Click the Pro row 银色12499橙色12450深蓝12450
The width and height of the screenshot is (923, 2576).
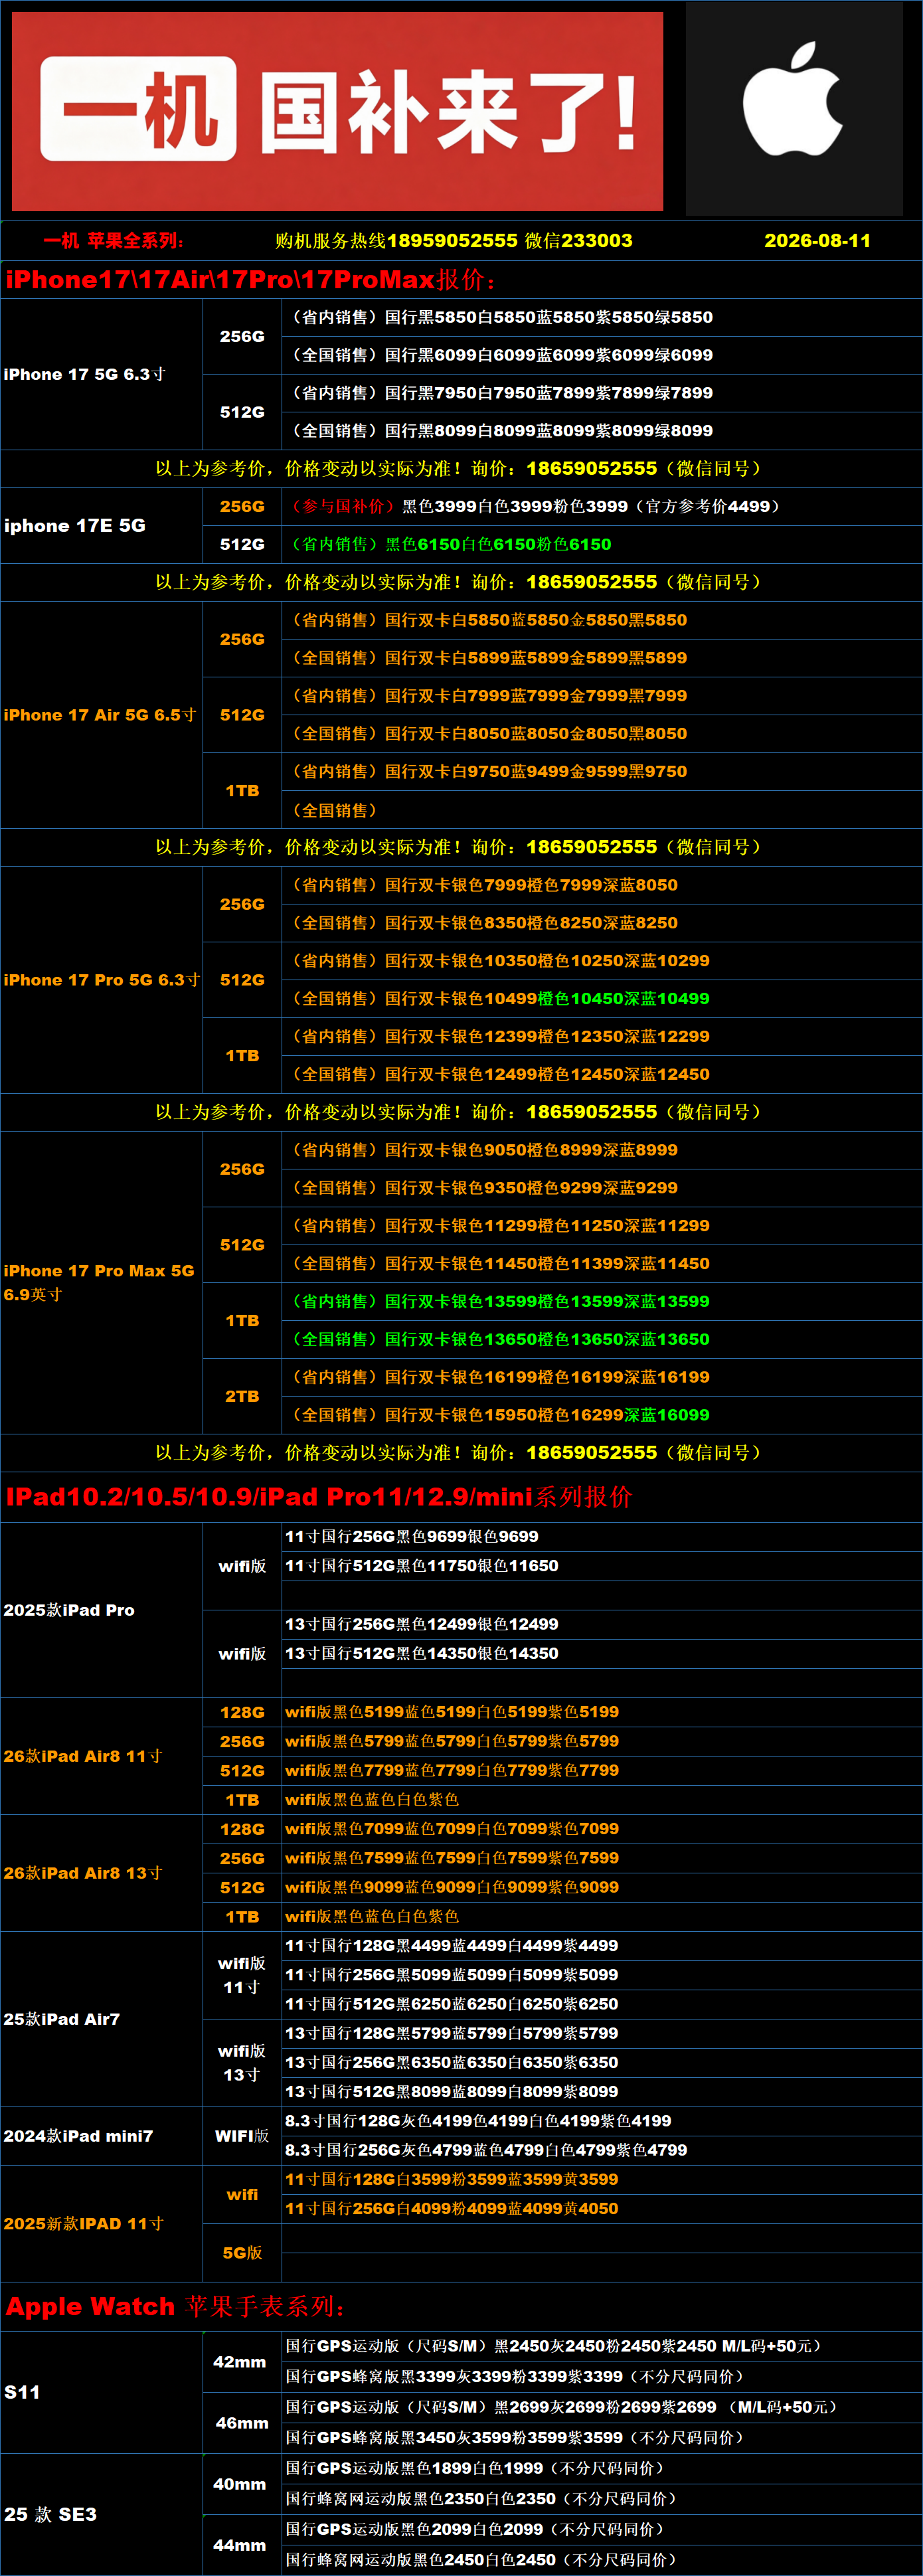tap(602, 1075)
